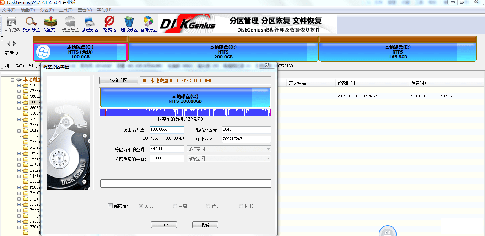The width and height of the screenshot is (485, 236).
Task: Click the 取消 (cancel) button
Action: click(205, 225)
